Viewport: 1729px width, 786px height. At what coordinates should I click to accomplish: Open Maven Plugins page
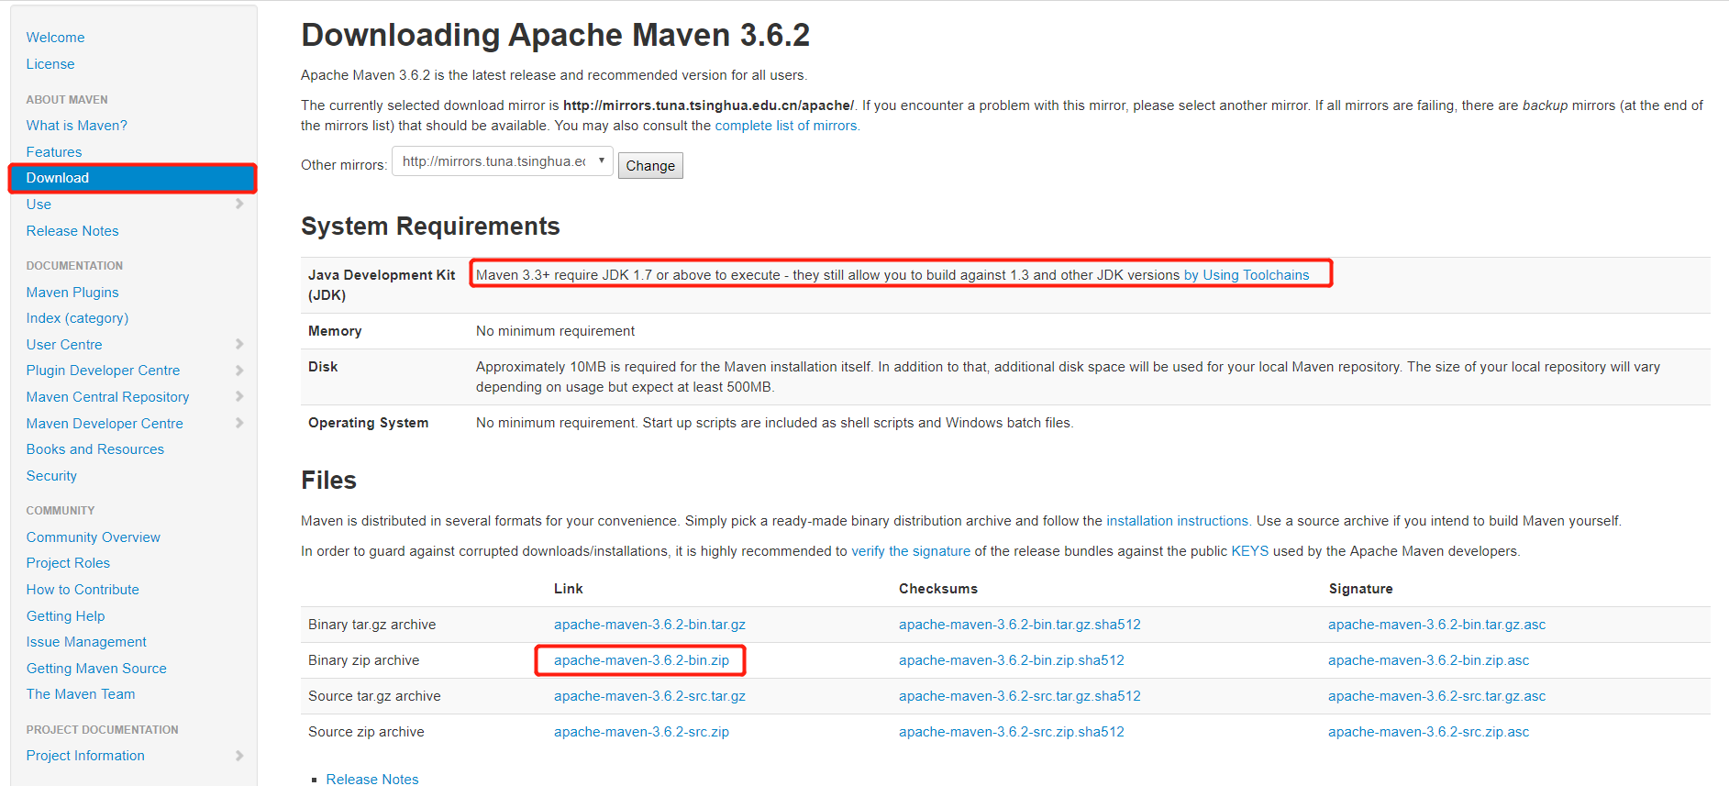(72, 293)
